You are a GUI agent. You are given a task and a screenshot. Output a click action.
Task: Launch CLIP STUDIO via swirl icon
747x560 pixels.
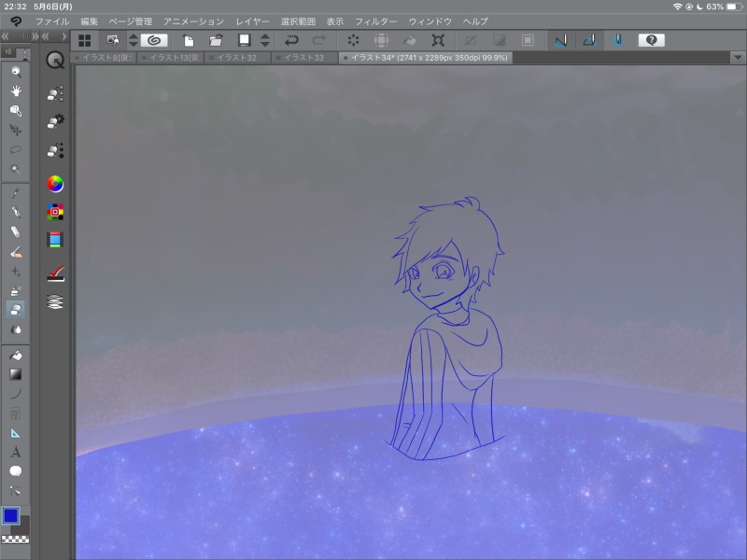(154, 40)
